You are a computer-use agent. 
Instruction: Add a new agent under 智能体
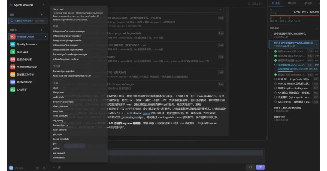click(42, 30)
